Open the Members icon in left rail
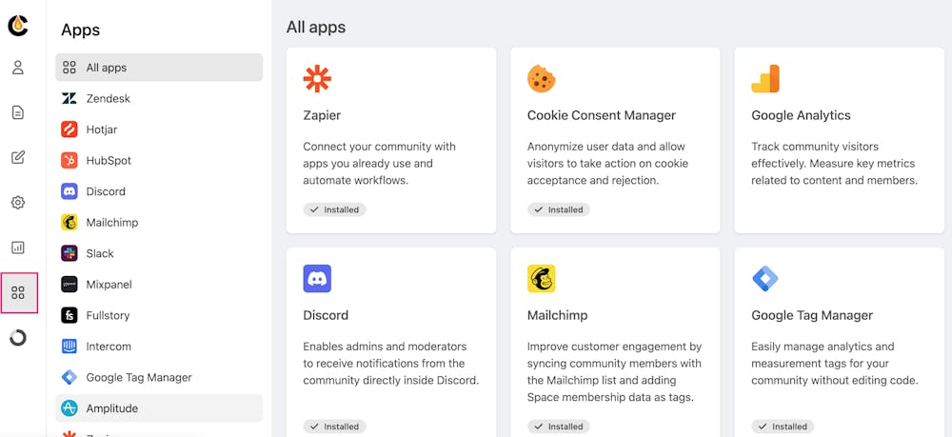Viewport: 952px width, 437px height. (x=18, y=68)
